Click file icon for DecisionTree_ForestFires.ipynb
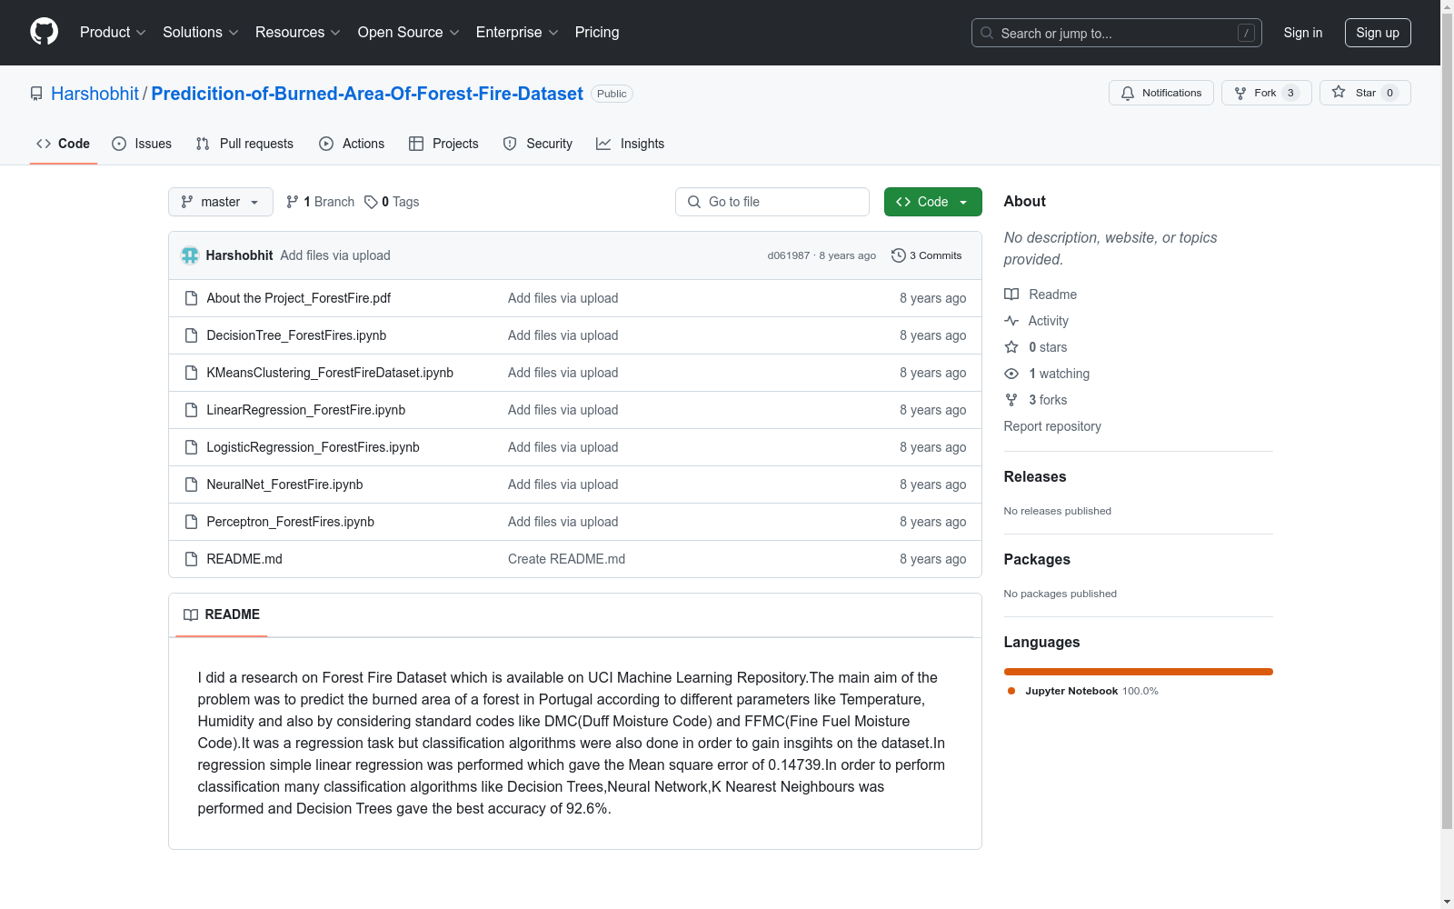1454x909 pixels. [191, 335]
